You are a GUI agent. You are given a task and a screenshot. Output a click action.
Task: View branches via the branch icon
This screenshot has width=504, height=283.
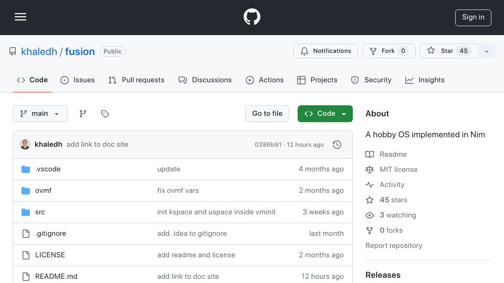[x=82, y=114]
